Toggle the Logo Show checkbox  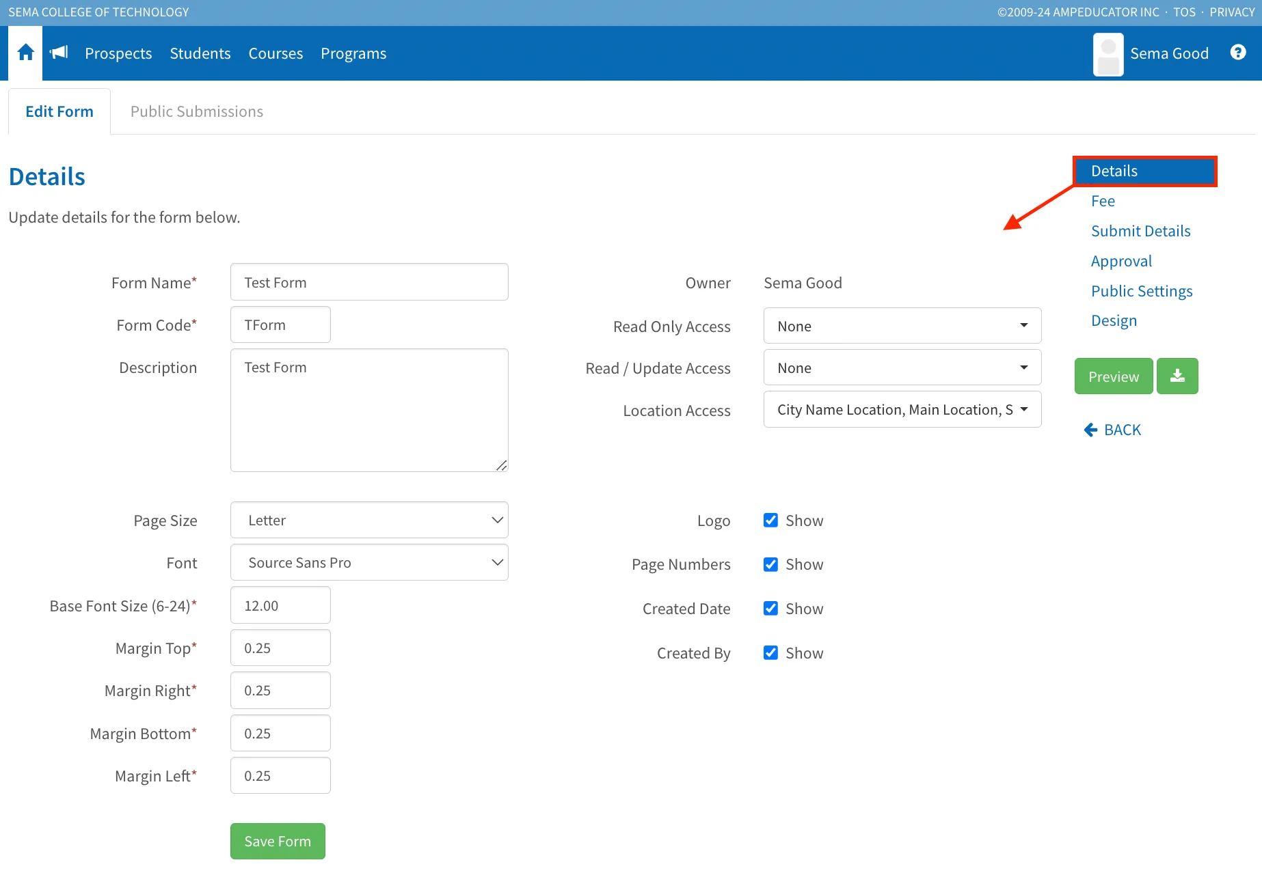tap(770, 521)
